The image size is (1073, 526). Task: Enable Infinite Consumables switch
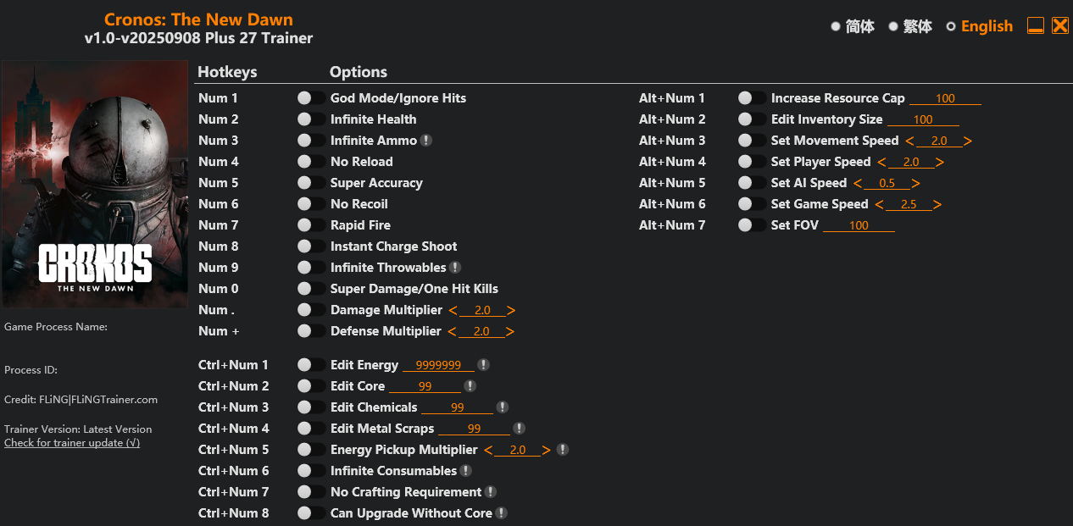(311, 471)
